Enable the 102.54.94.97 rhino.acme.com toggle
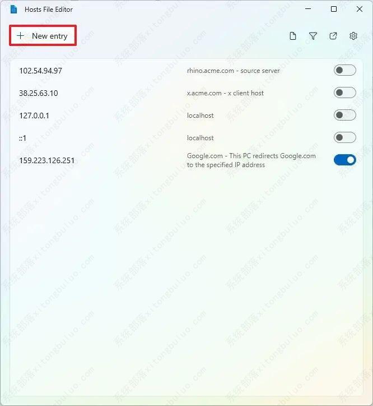This screenshot has width=373, height=406. [345, 70]
